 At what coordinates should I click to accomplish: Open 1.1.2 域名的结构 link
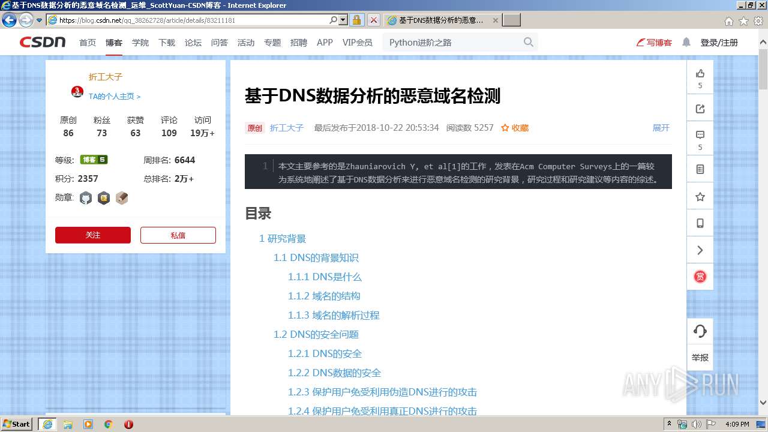(324, 296)
